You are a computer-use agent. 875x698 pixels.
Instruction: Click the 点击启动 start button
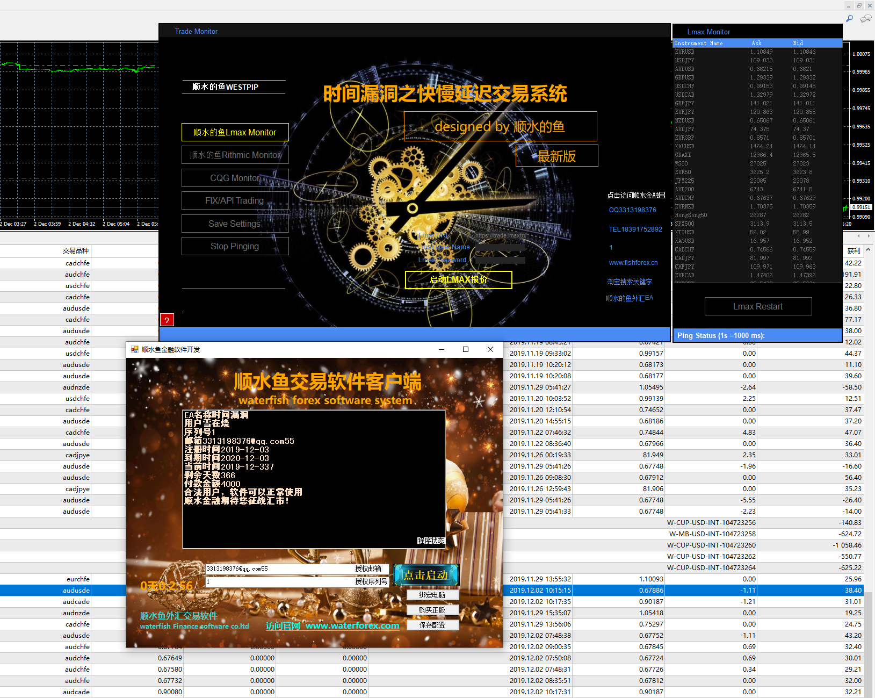[x=426, y=575]
